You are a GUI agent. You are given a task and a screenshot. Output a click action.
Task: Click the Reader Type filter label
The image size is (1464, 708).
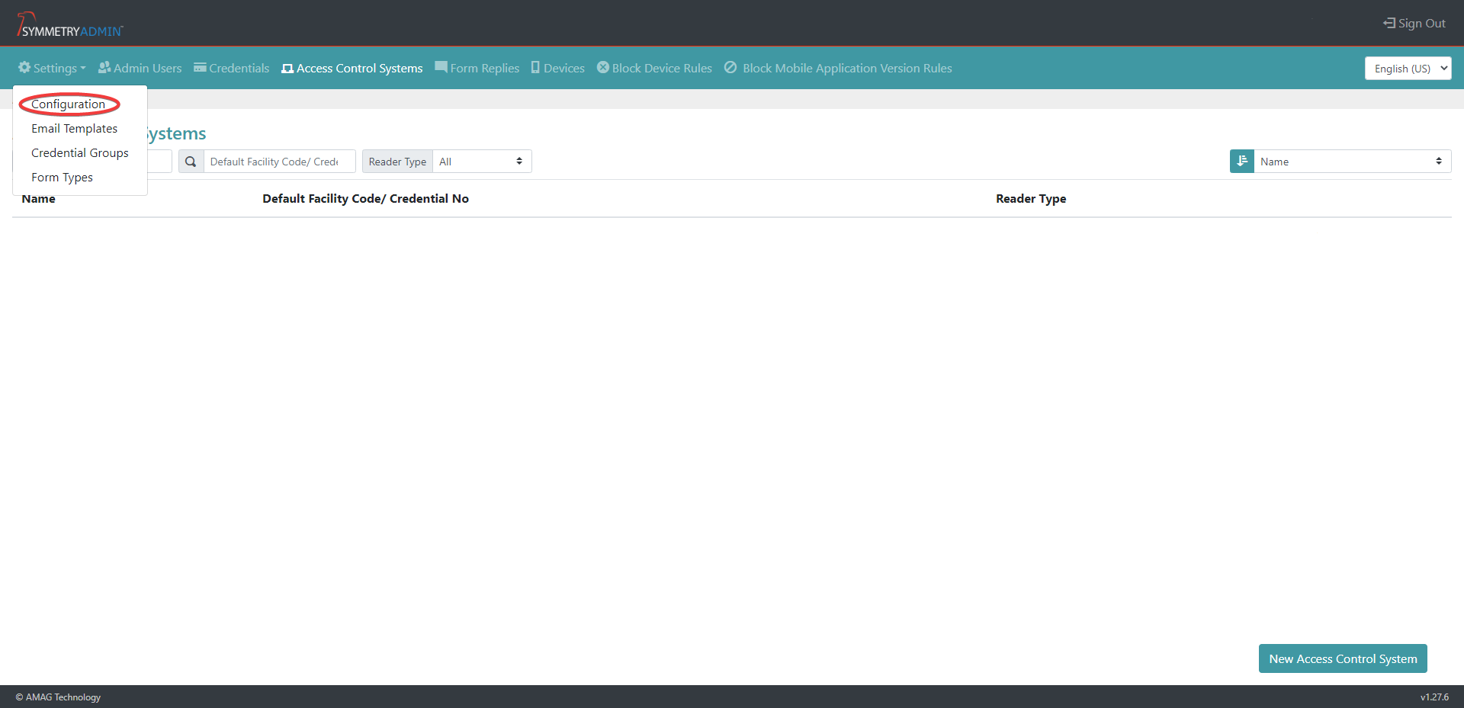coord(397,162)
